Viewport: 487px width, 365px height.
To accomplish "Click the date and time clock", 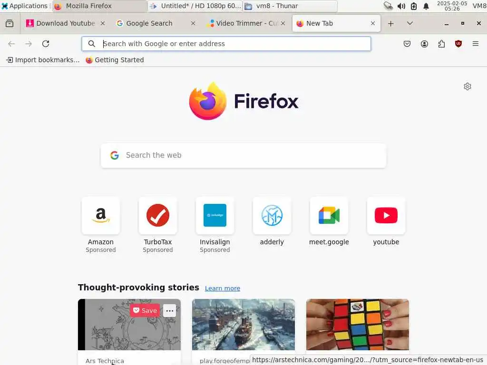I will [x=452, y=6].
